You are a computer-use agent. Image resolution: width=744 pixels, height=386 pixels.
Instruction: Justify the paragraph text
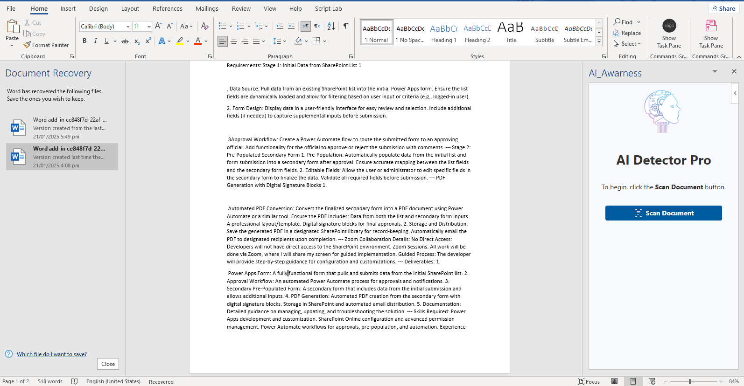click(256, 41)
